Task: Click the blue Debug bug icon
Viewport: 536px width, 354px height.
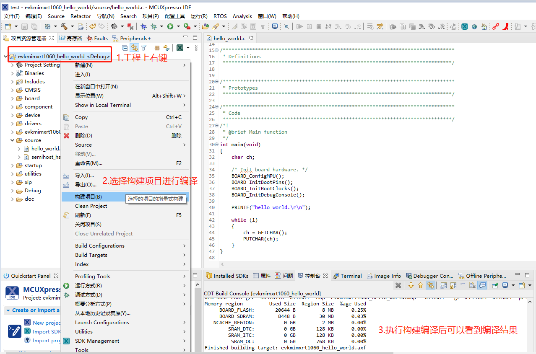Action: 144,26
